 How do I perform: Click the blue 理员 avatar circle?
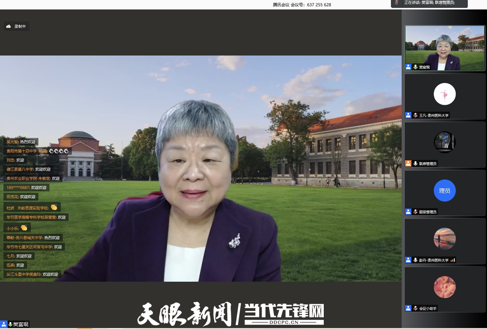(445, 190)
